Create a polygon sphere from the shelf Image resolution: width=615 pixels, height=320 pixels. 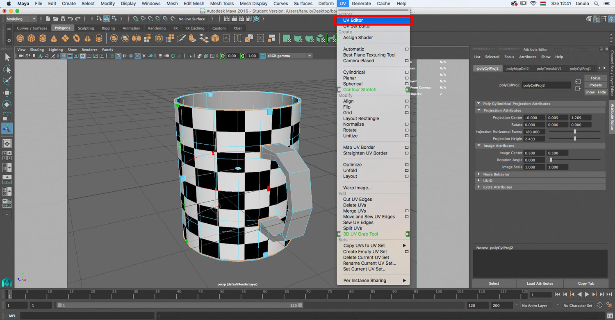click(20, 39)
